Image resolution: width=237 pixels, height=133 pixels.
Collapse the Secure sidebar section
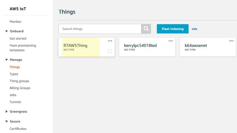click(x=7, y=121)
